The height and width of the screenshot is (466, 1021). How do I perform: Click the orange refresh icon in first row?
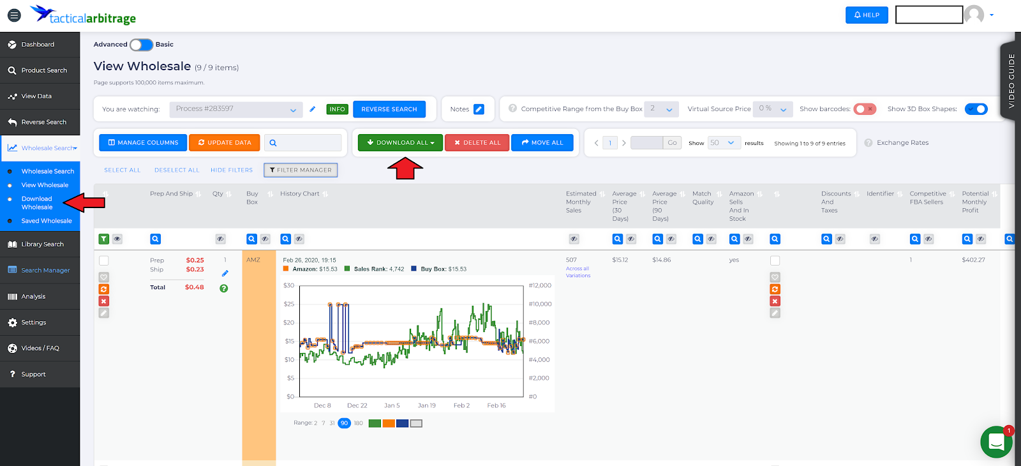104,289
